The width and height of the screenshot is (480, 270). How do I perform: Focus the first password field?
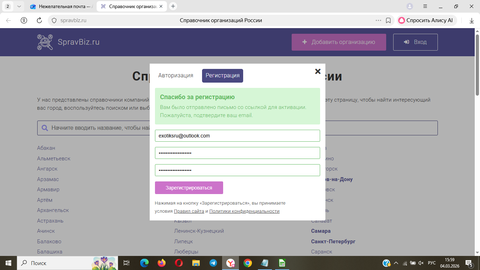(x=238, y=153)
